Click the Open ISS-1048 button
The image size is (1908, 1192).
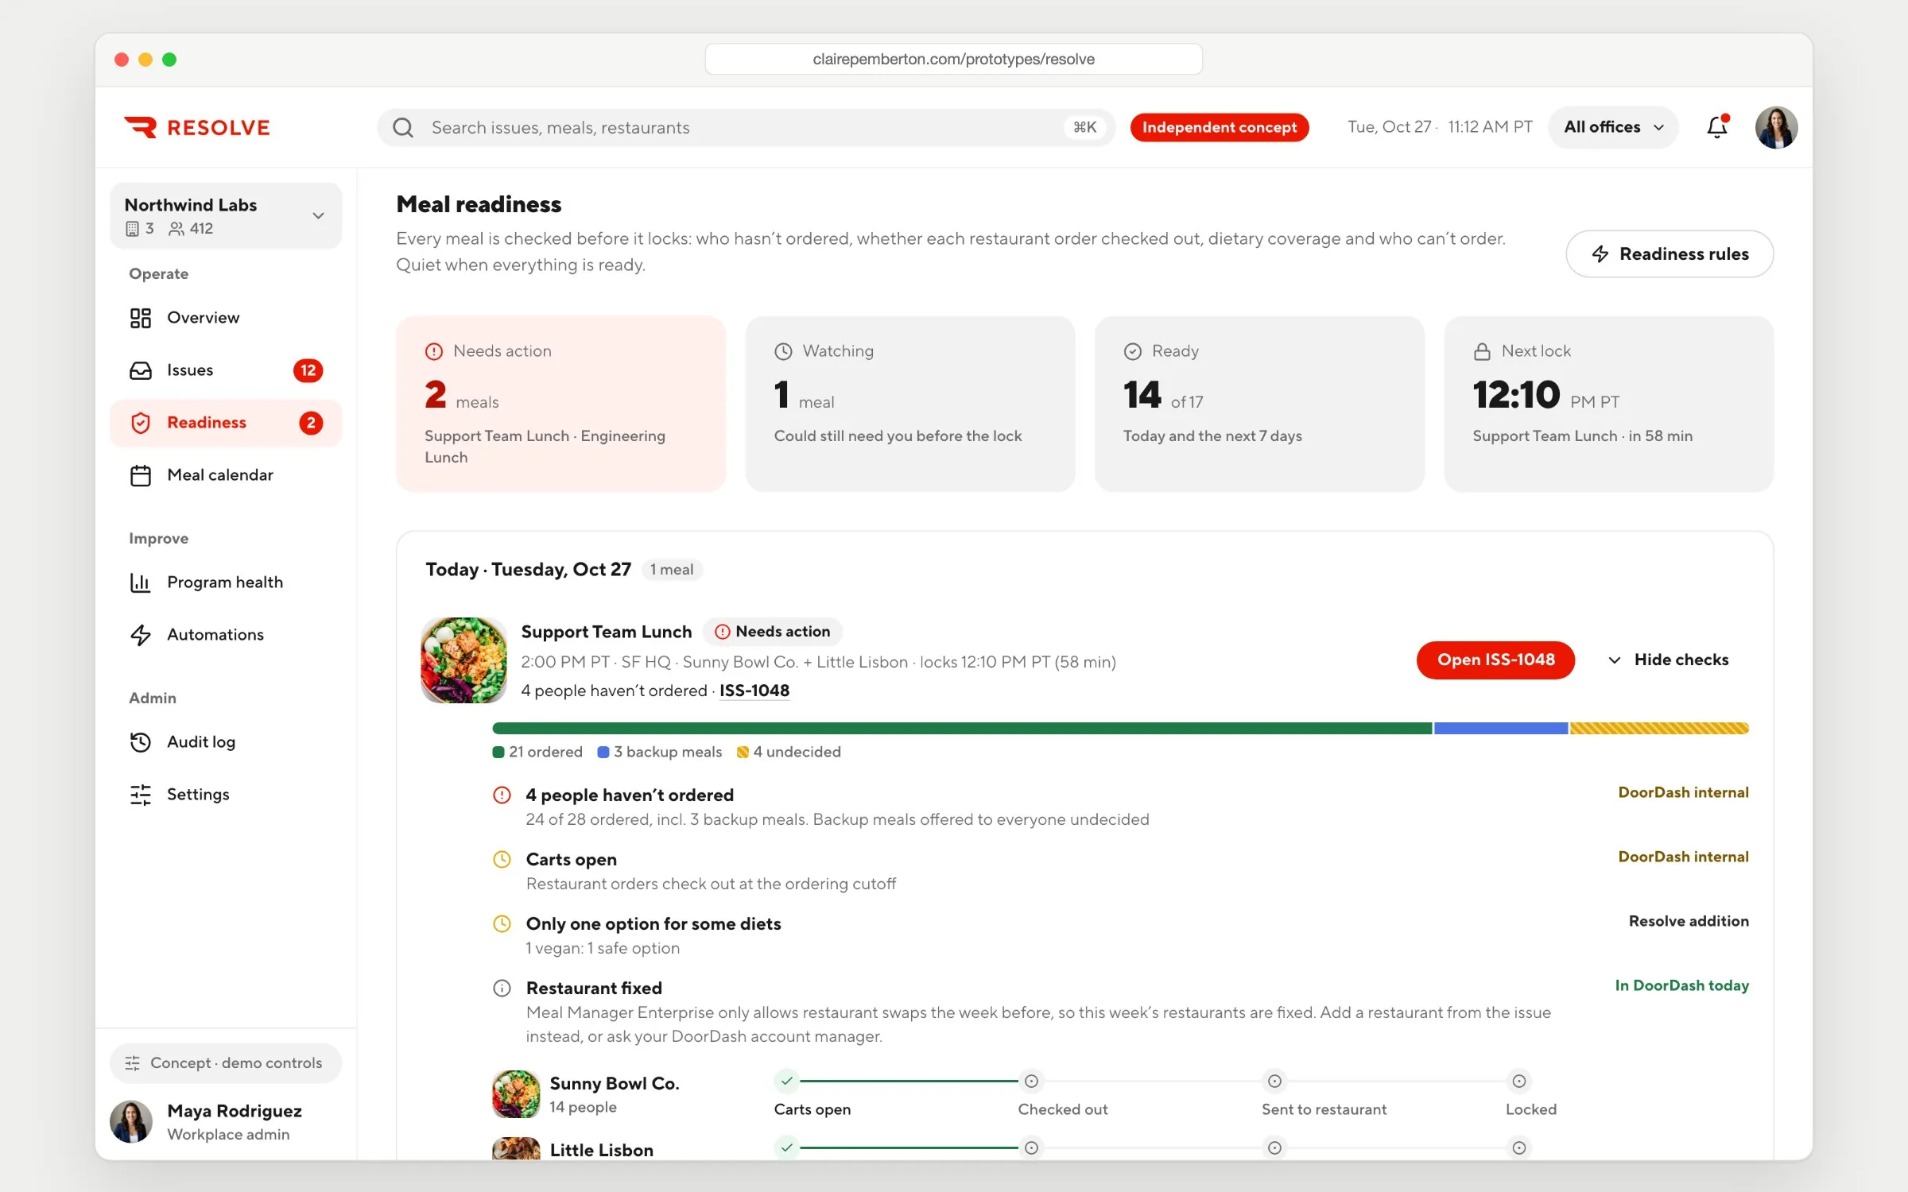point(1495,660)
